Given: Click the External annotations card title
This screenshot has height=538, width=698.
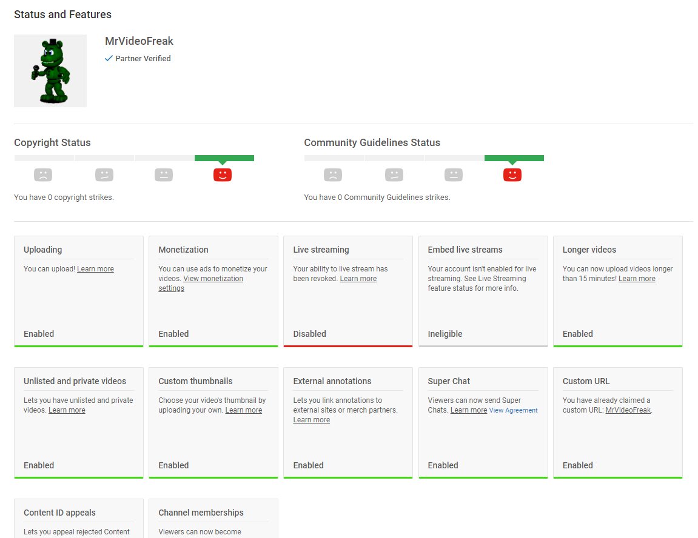Looking at the screenshot, I should point(332,381).
